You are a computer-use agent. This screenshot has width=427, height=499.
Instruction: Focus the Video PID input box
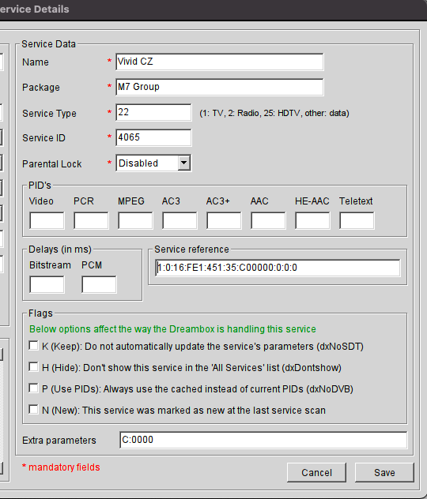[47, 220]
